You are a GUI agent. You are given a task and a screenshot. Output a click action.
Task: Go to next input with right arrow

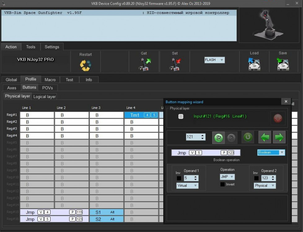(x=279, y=137)
